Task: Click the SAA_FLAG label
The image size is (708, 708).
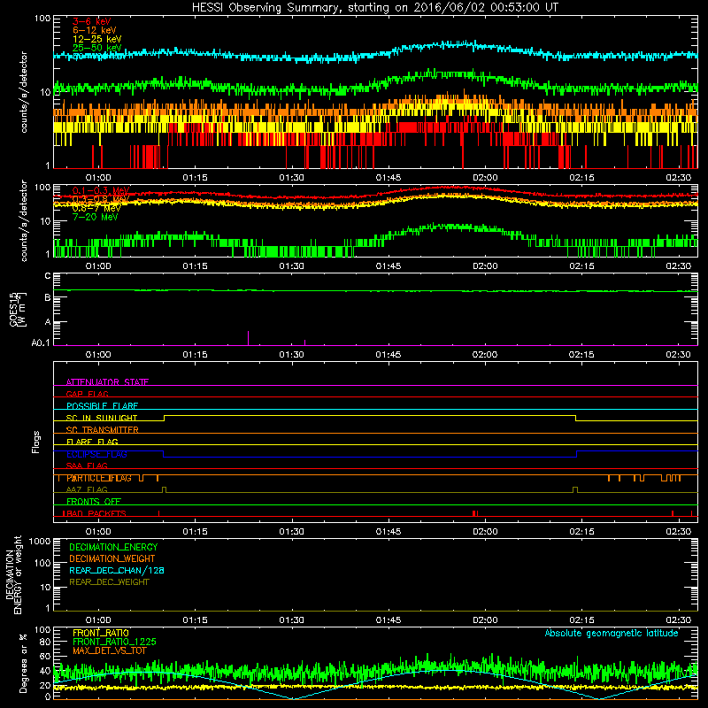Action: coord(87,466)
